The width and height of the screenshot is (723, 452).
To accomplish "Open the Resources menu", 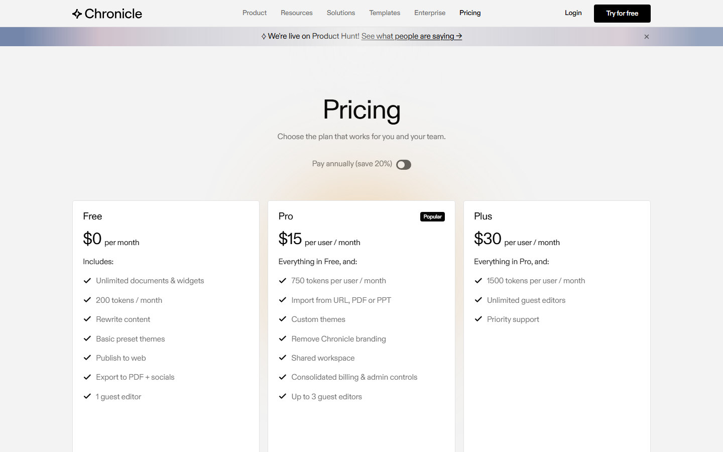I will pyautogui.click(x=296, y=13).
